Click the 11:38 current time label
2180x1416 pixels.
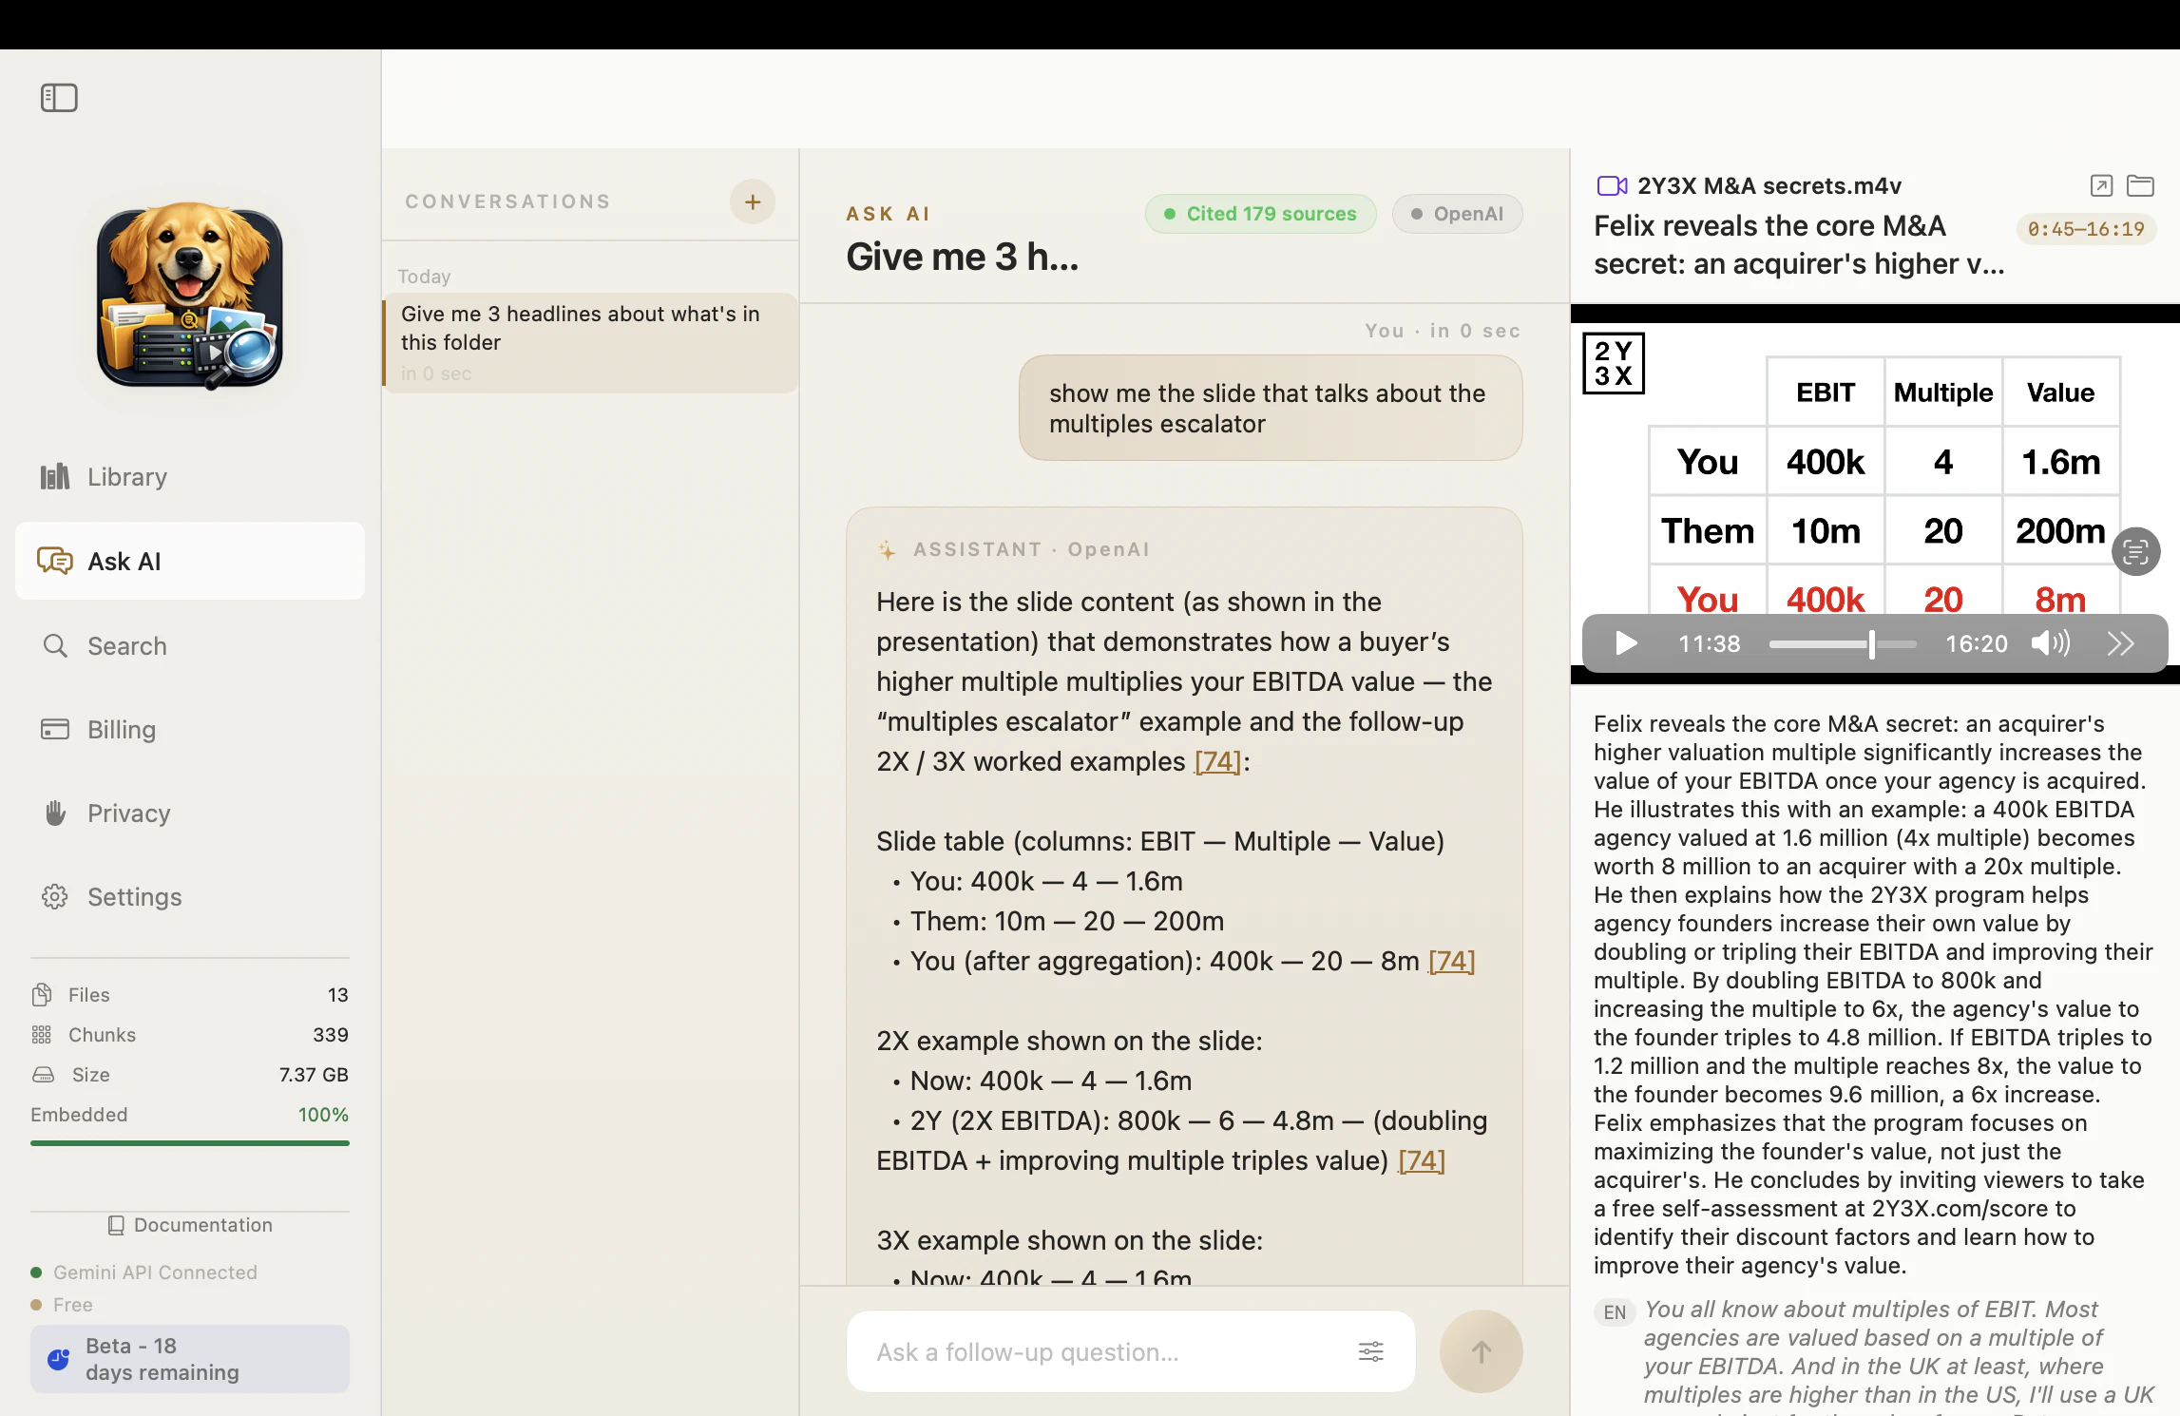pyautogui.click(x=1710, y=643)
